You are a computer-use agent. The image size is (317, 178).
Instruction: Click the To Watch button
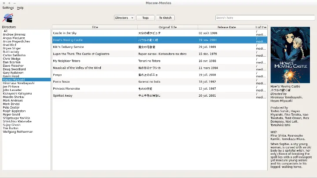click(x=165, y=18)
